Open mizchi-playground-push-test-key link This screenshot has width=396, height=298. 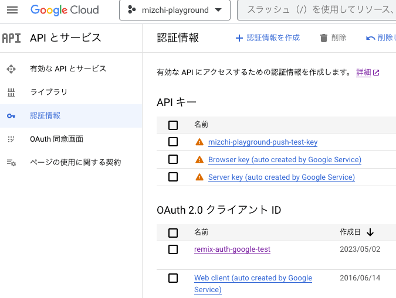point(263,142)
